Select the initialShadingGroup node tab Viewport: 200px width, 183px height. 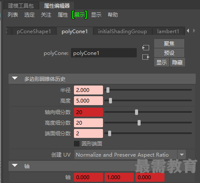tap(123, 31)
